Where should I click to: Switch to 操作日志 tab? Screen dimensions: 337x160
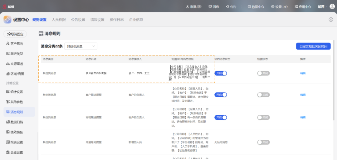pos(117,20)
